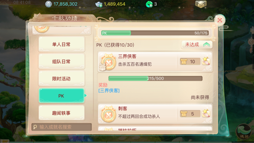The image size is (254, 143).
Task: Close the 千秋功绩 achievements window
Action: 220,20
